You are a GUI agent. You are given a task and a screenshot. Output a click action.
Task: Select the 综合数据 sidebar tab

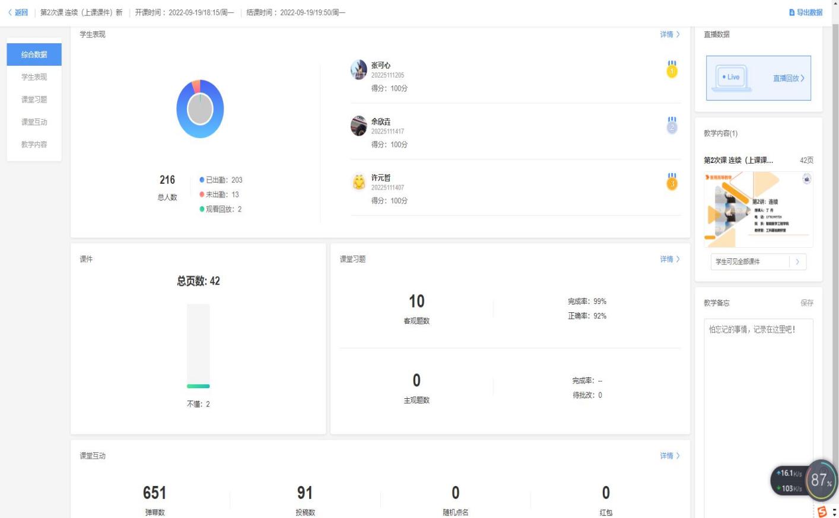[x=34, y=55]
